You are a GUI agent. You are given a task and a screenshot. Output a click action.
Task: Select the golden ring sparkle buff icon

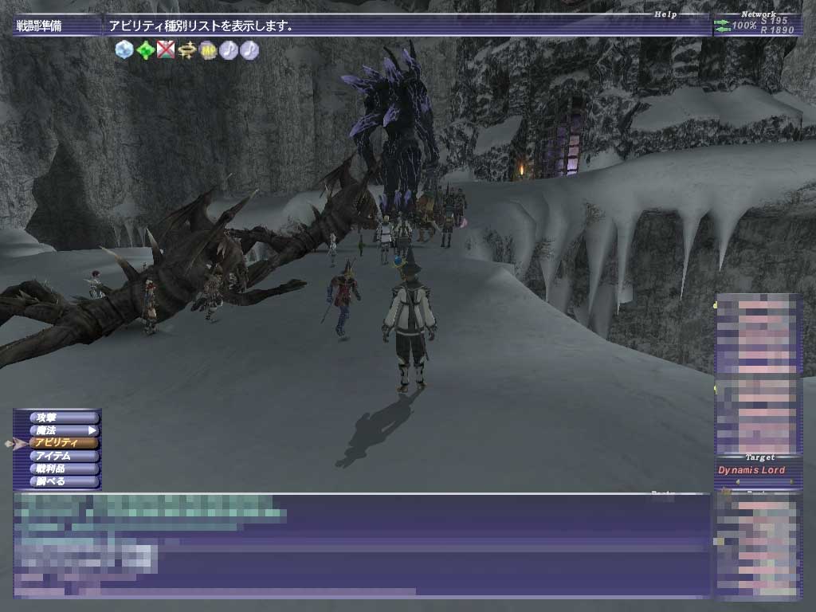(x=186, y=50)
